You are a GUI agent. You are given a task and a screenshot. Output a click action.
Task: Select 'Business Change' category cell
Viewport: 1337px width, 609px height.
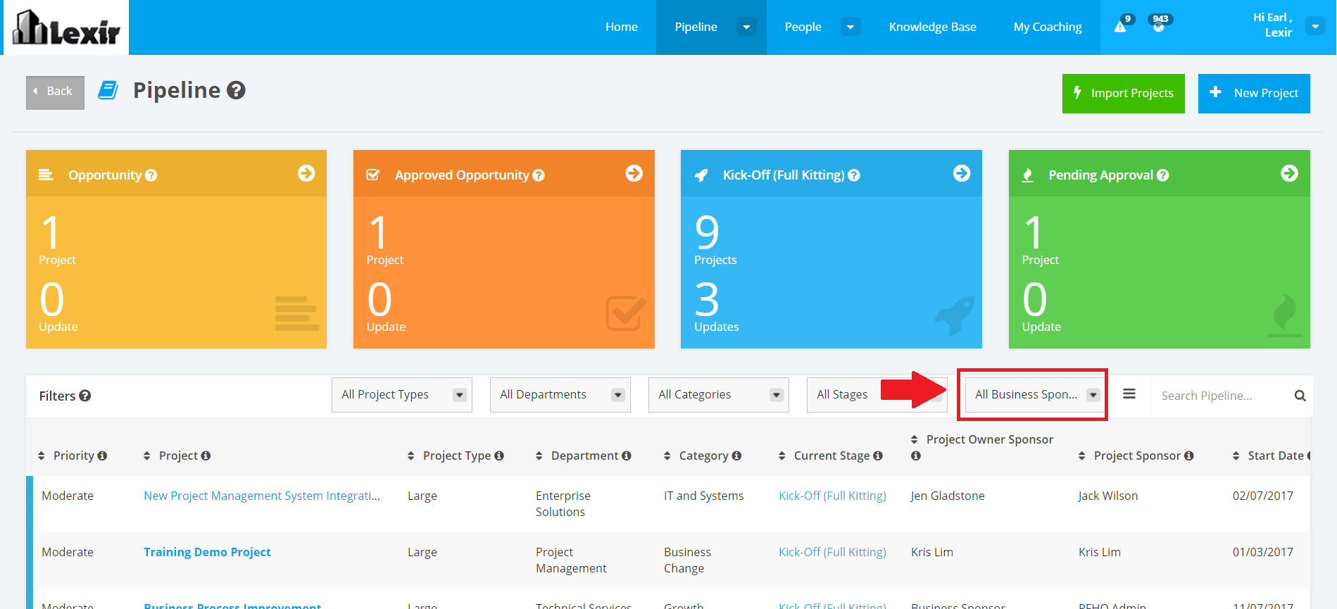tap(687, 560)
